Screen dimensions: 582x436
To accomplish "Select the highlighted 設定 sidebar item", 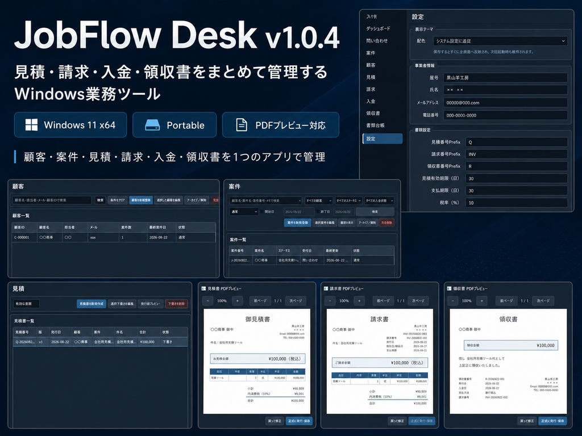I will (x=383, y=139).
